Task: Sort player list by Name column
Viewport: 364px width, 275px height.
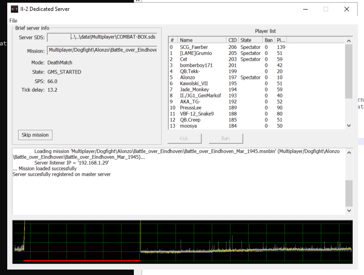Action: click(x=202, y=40)
